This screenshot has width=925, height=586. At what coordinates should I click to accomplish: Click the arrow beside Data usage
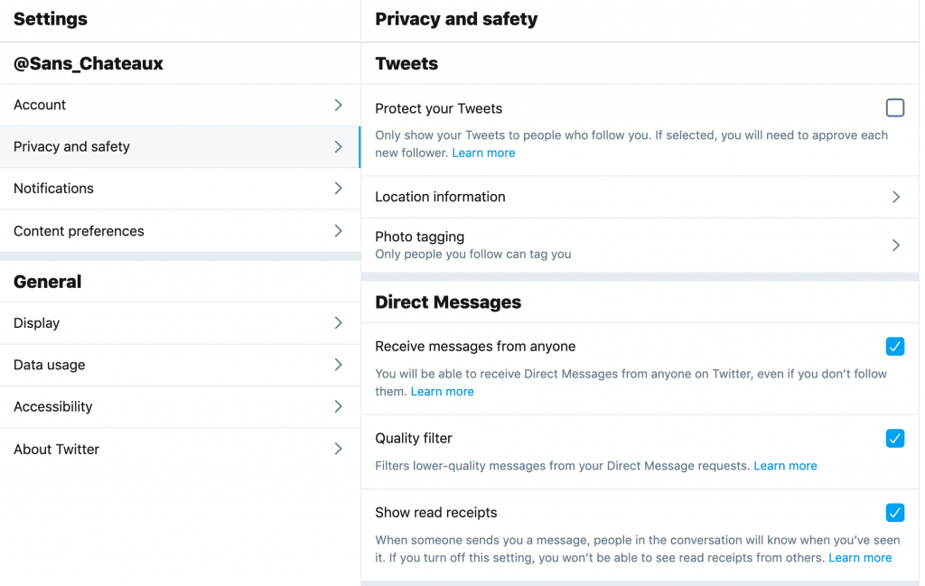[338, 365]
